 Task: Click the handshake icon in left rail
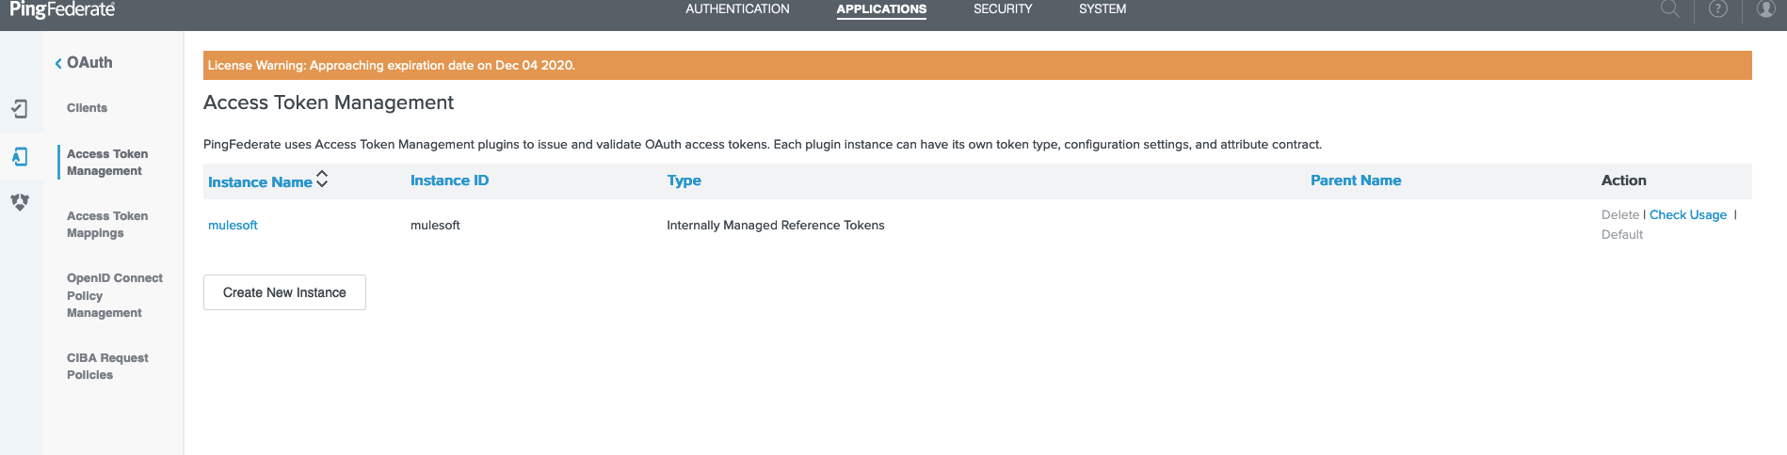click(20, 202)
